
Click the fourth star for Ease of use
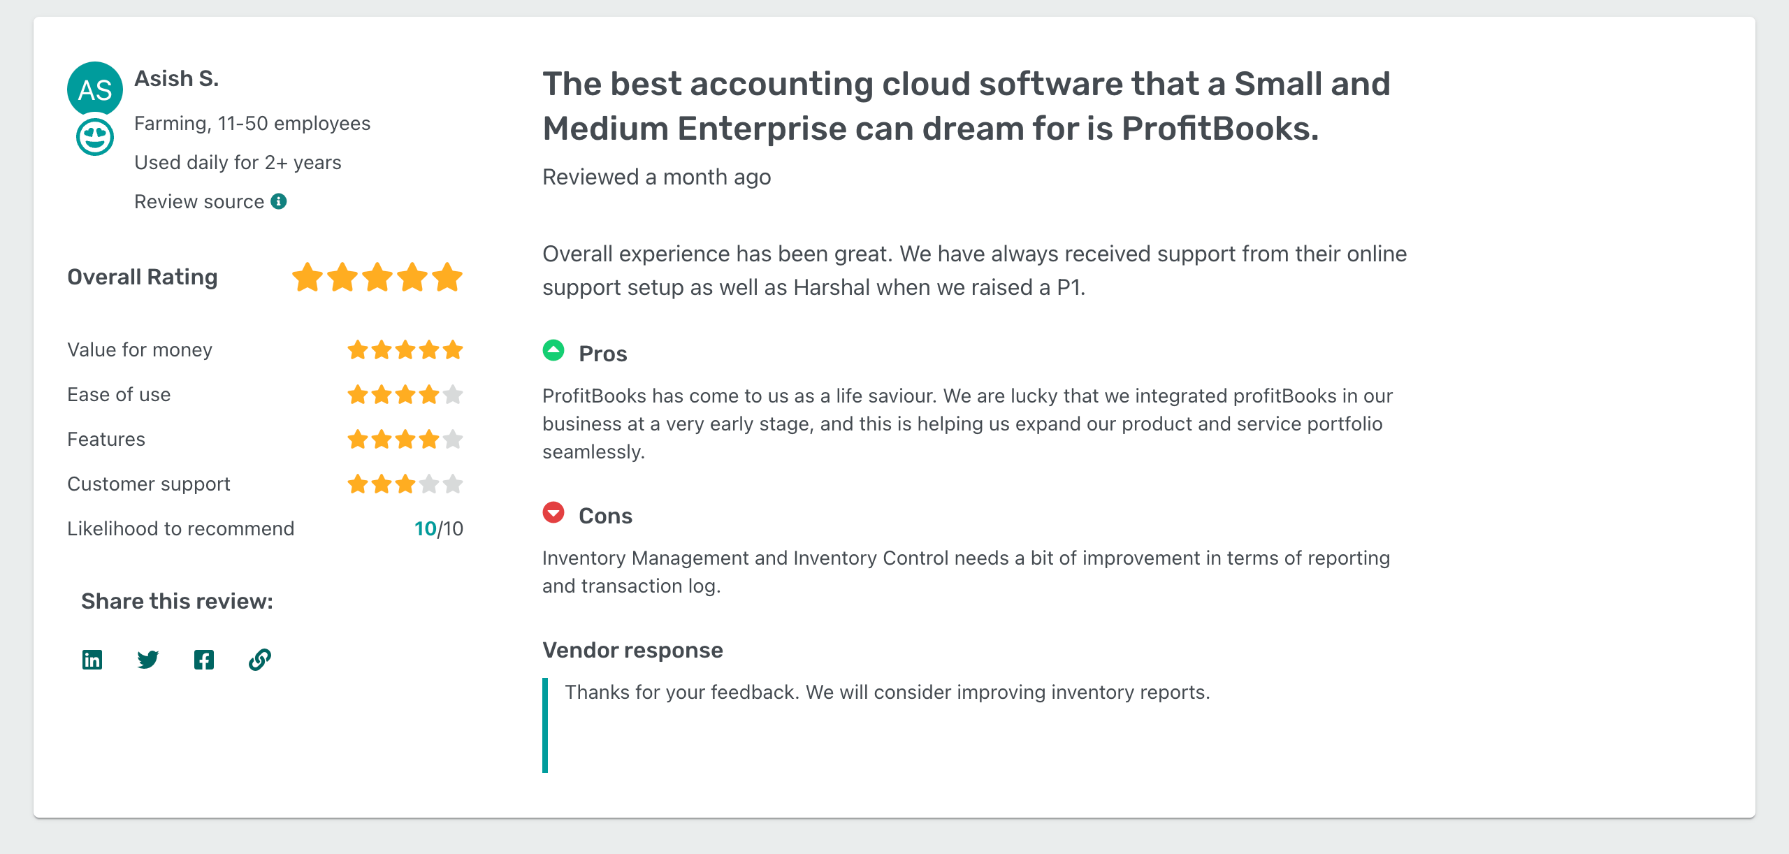429,394
